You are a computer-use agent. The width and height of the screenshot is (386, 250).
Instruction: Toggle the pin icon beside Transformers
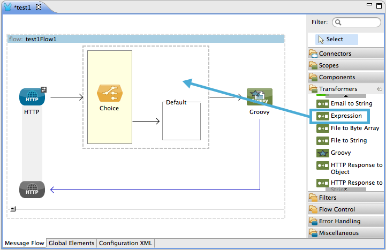tap(380, 89)
